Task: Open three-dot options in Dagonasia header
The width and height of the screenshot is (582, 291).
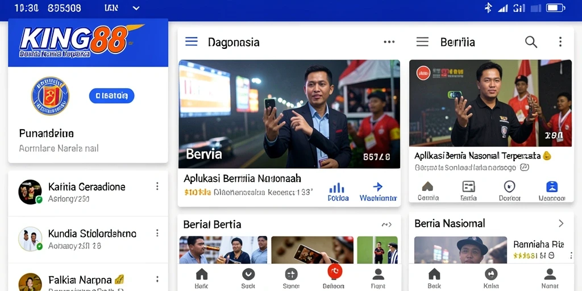Action: 389,42
